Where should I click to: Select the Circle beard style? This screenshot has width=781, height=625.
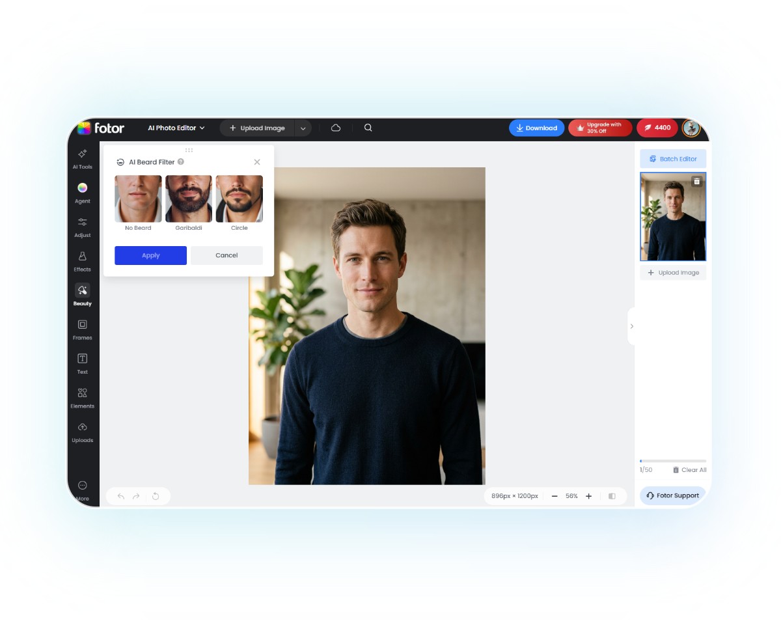[239, 199]
